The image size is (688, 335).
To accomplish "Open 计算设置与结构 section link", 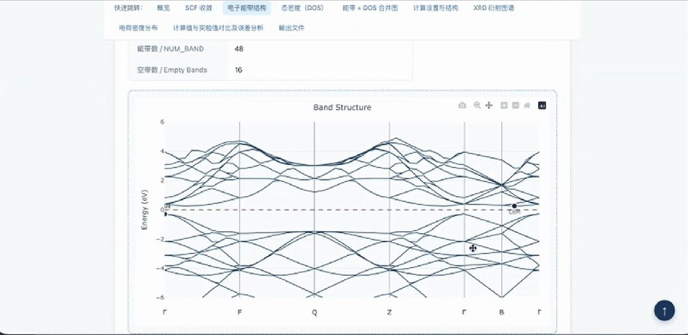I will [435, 8].
